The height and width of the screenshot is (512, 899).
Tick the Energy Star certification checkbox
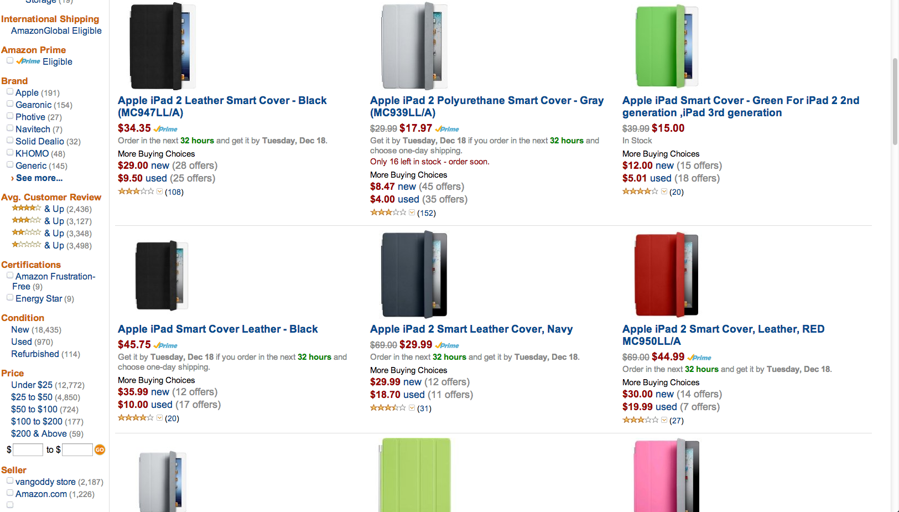pyautogui.click(x=10, y=298)
